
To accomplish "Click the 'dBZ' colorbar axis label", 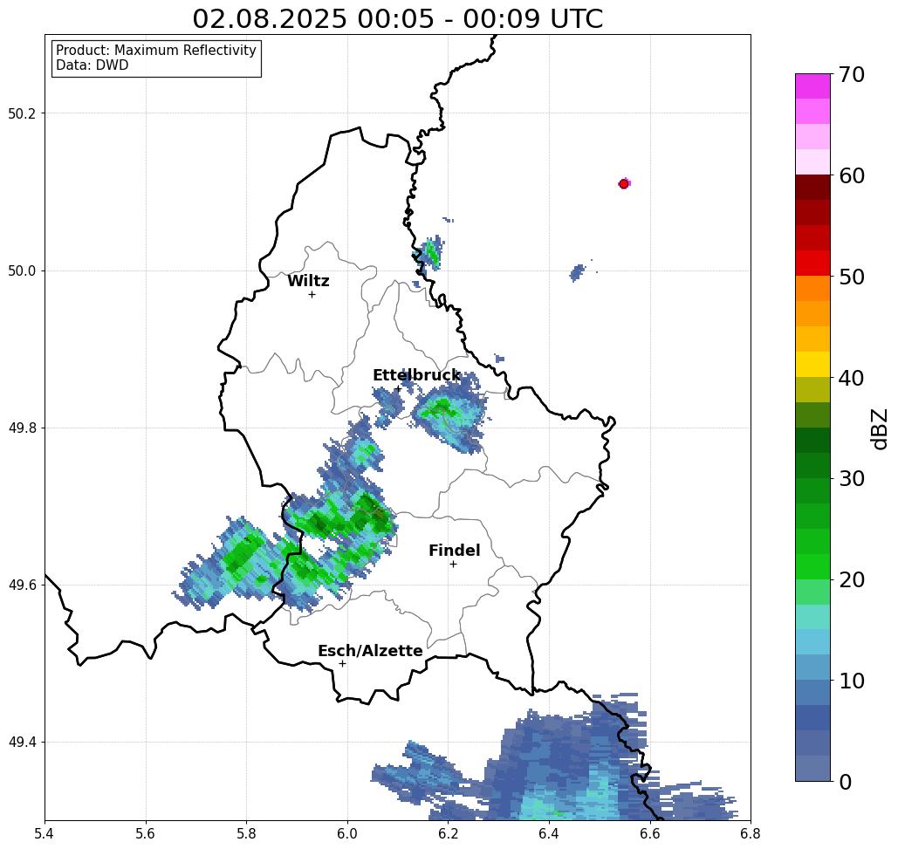I will point(879,428).
